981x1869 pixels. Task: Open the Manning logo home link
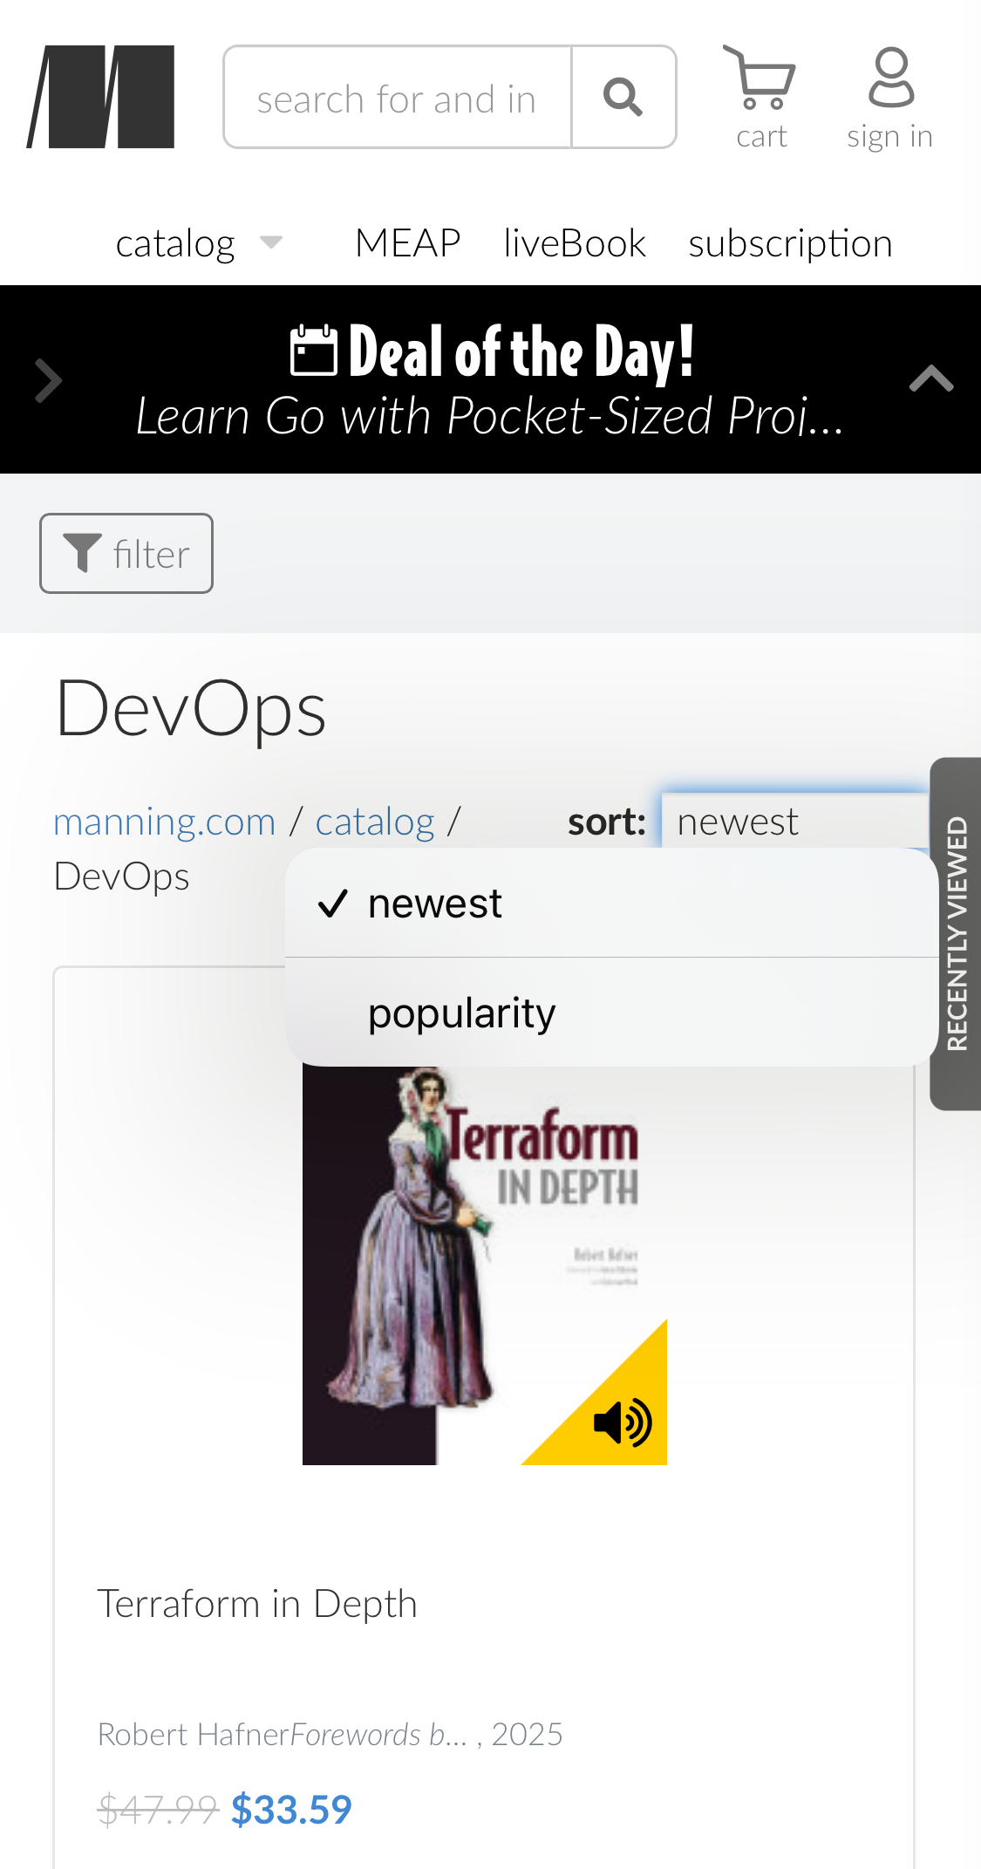[100, 97]
